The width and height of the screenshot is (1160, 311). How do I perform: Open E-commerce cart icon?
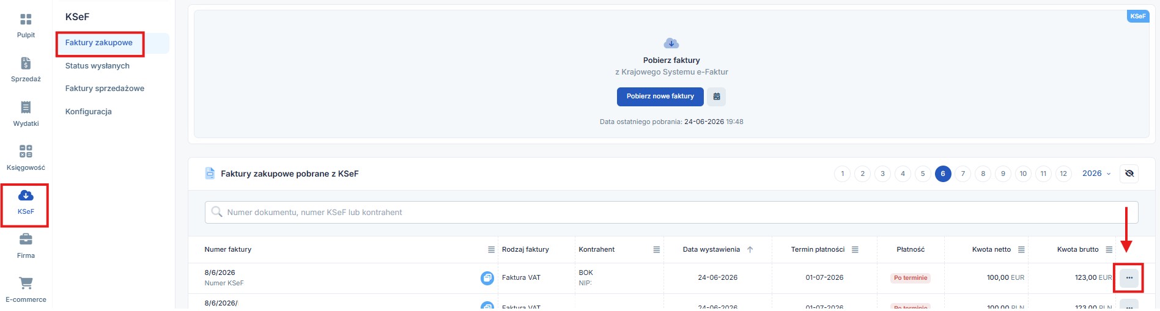(26, 283)
